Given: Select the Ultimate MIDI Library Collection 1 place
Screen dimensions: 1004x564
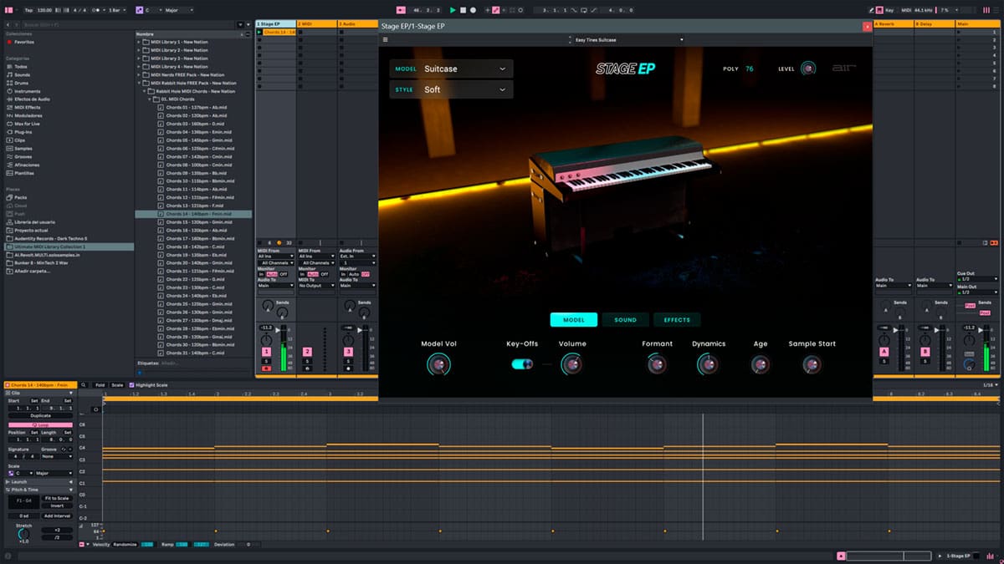Looking at the screenshot, I should click(x=67, y=246).
